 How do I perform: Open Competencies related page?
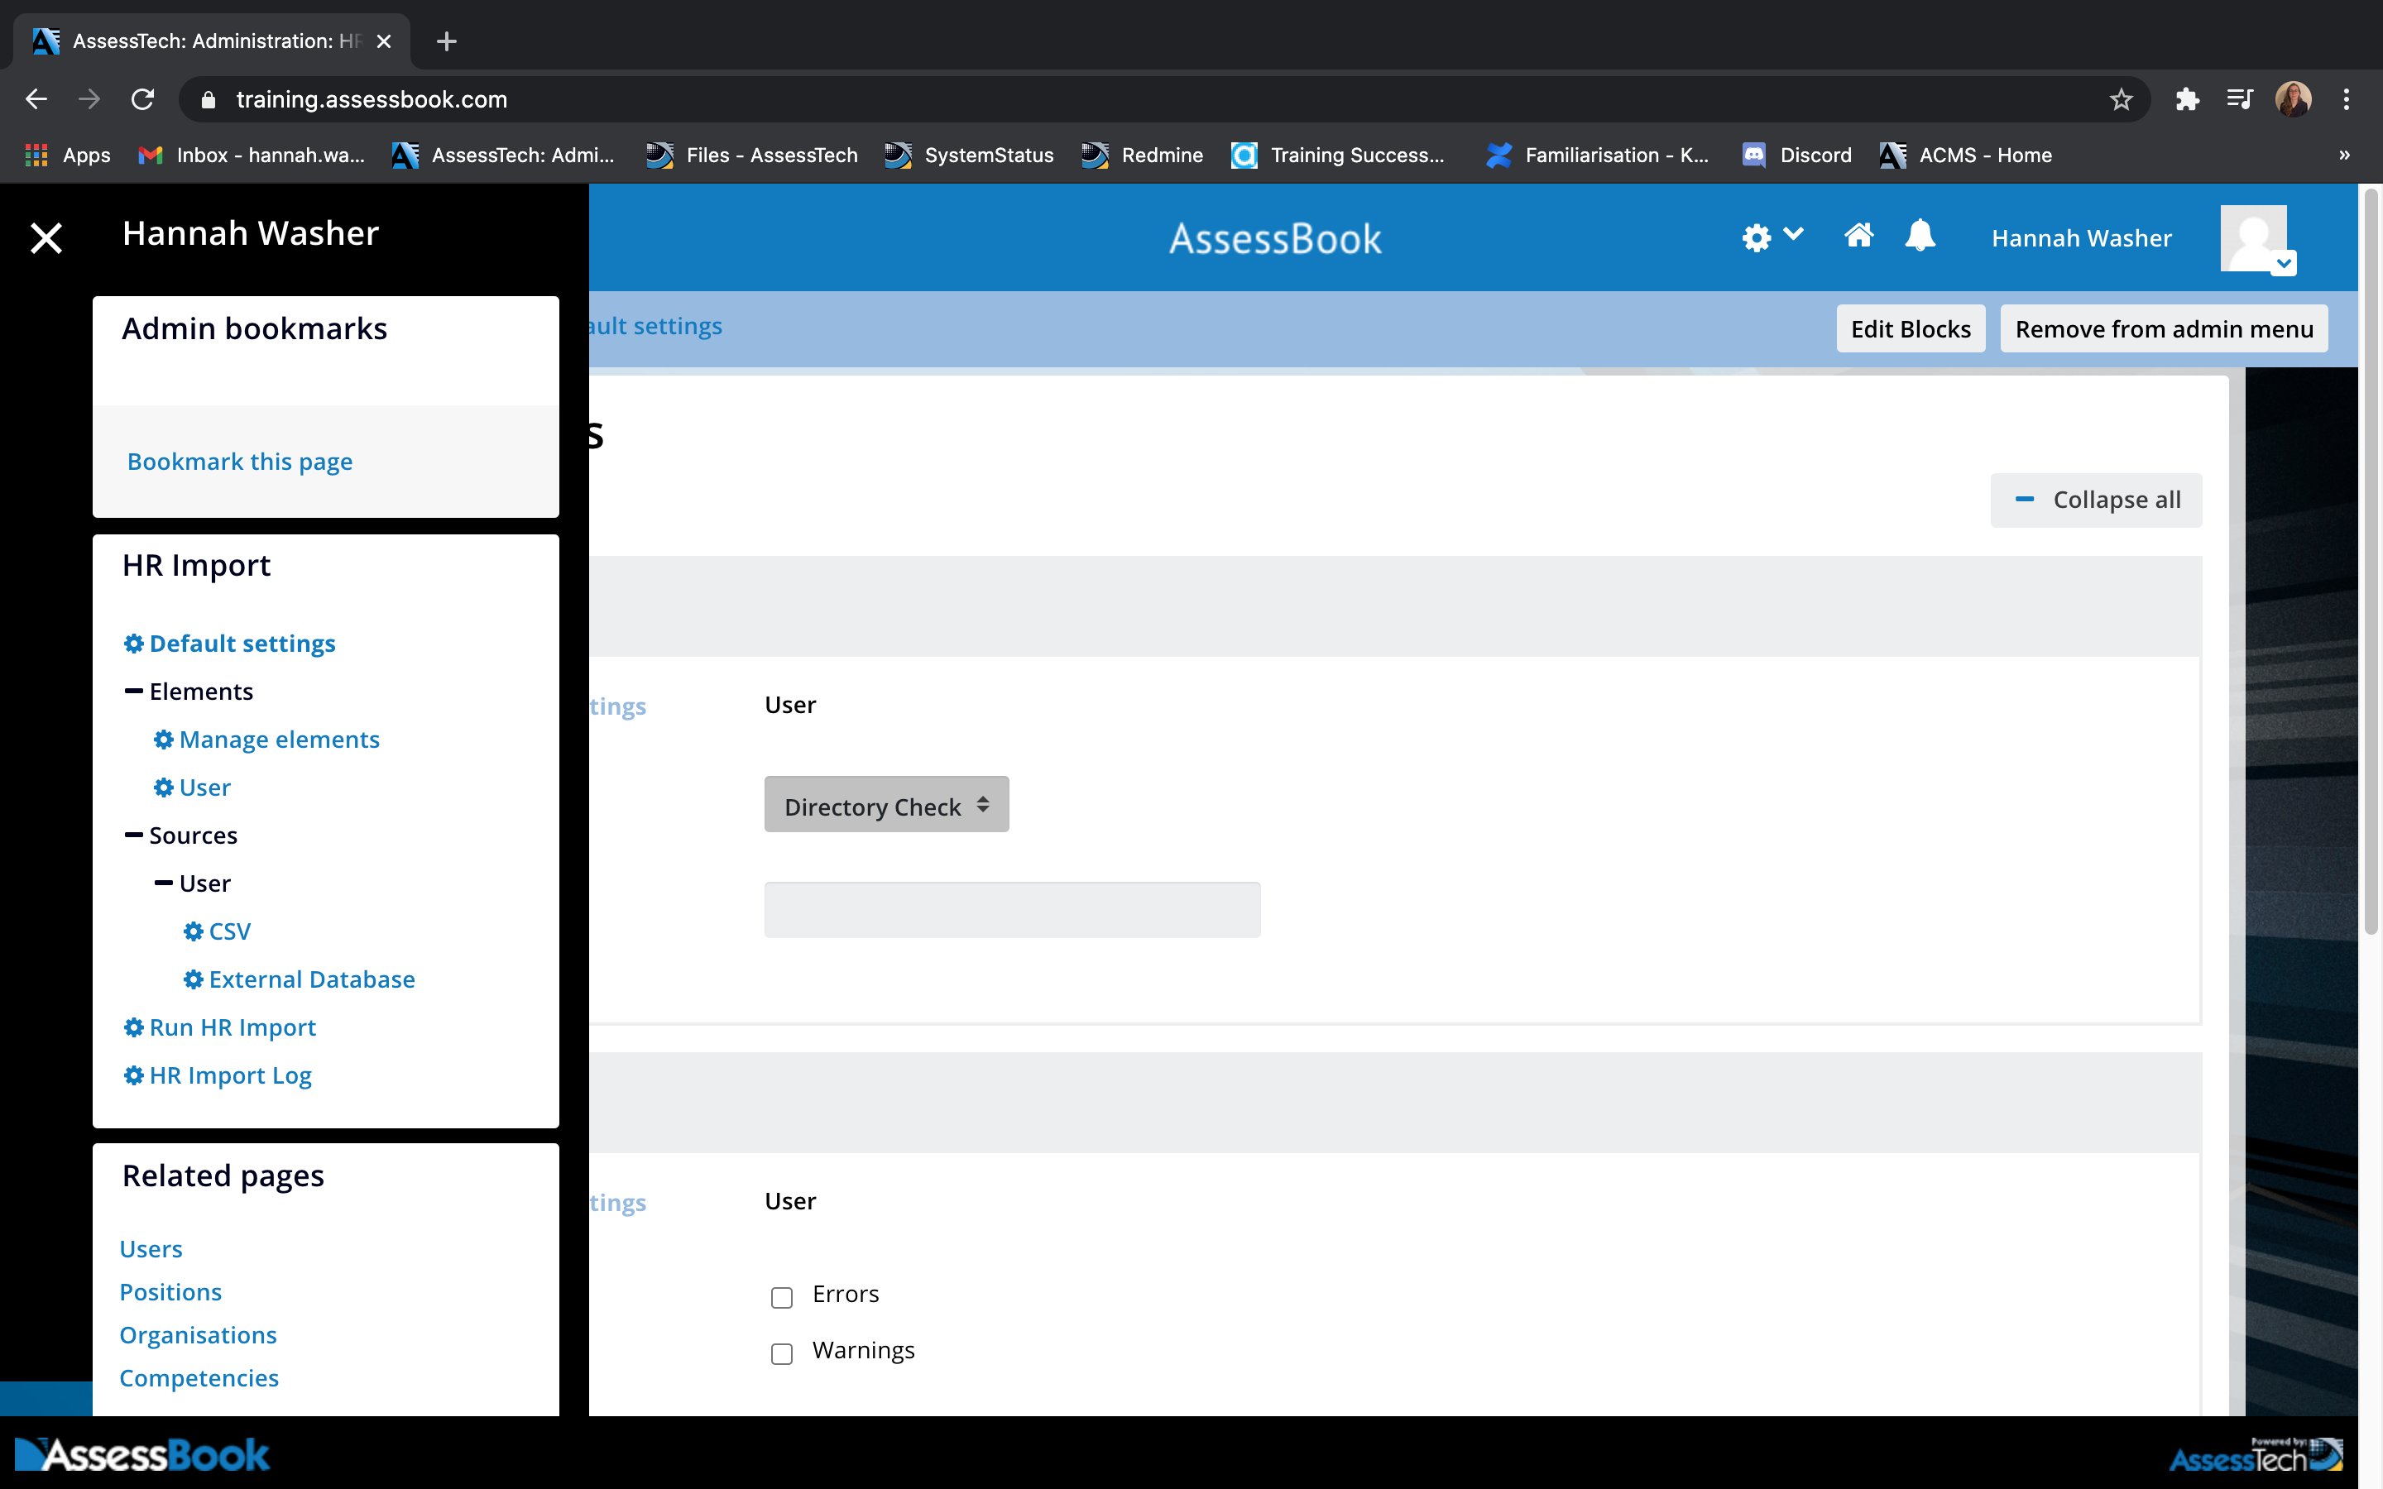[x=199, y=1377]
